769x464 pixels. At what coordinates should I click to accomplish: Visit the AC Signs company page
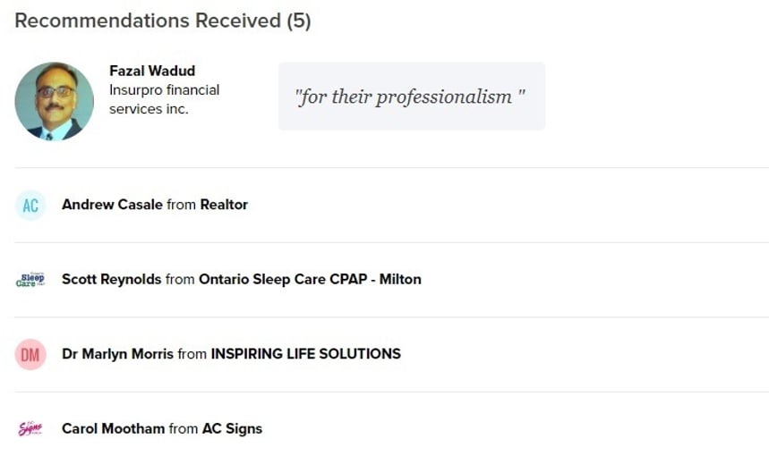233,429
